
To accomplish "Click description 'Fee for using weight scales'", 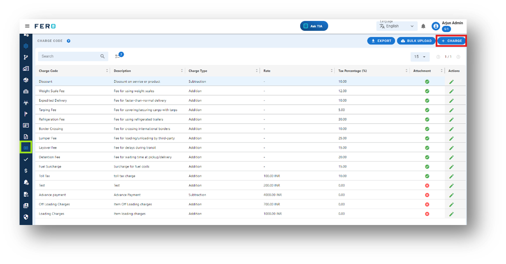I will [x=134, y=91].
